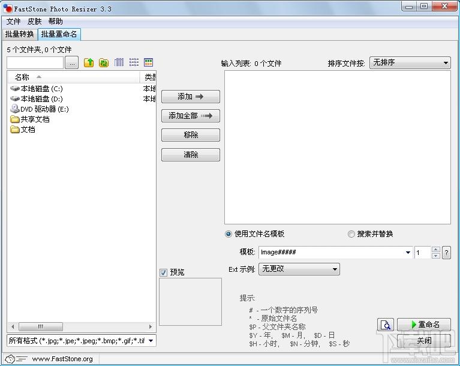Select DVD drive (E:) entry

(x=40, y=109)
